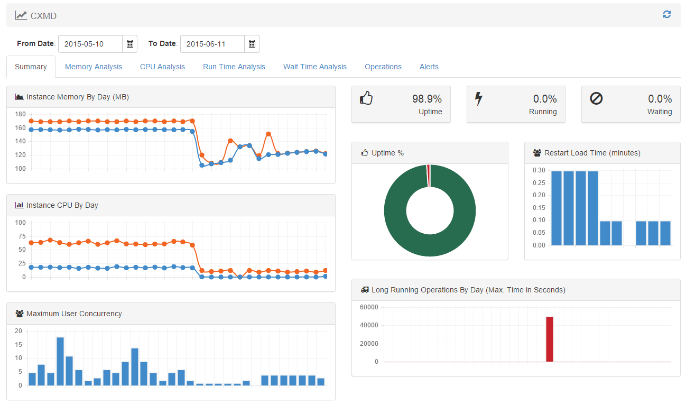Click the 0.0% Waiting value

pyautogui.click(x=660, y=99)
